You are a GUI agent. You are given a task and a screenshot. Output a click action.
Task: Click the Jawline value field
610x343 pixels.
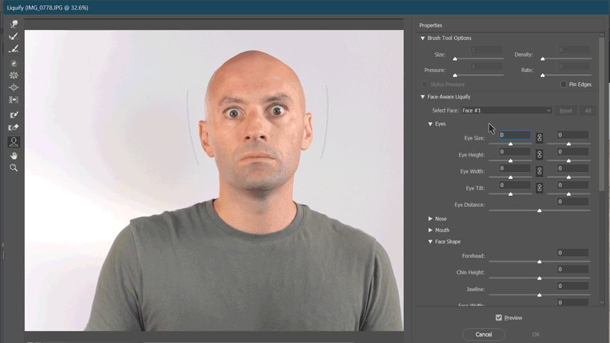tap(573, 286)
